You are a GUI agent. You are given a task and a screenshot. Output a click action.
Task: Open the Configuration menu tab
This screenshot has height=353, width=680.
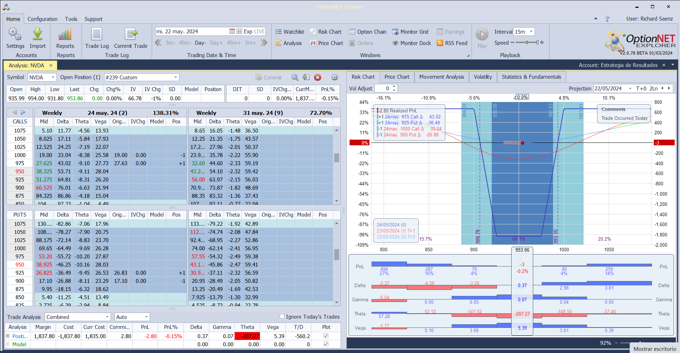point(43,19)
